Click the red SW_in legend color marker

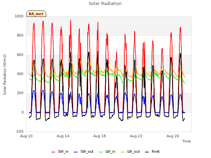[53, 152]
